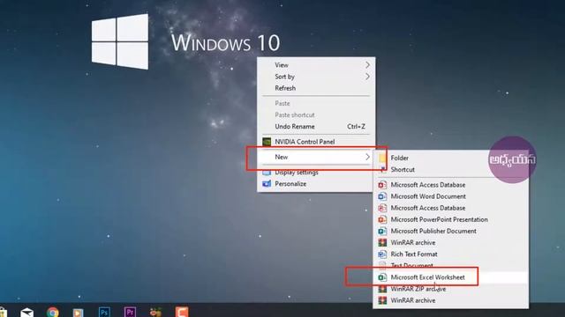Click the PowerPoint Presentation icon
Screen dimensions: 565x317
[382, 219]
